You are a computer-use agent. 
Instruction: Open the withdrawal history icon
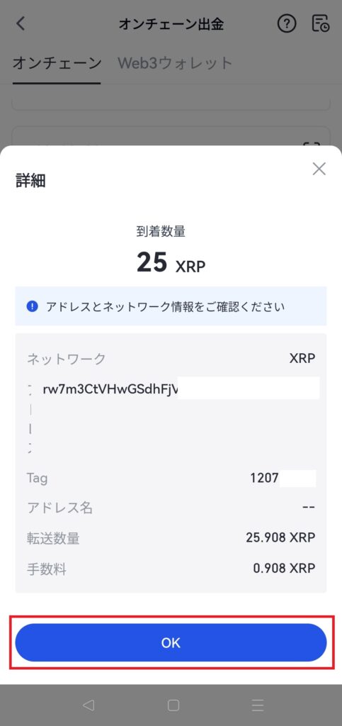tap(320, 23)
